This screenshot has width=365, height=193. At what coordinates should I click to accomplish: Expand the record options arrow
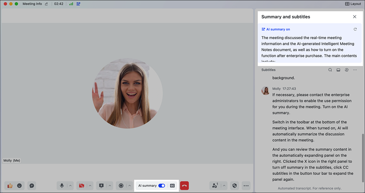(x=129, y=186)
